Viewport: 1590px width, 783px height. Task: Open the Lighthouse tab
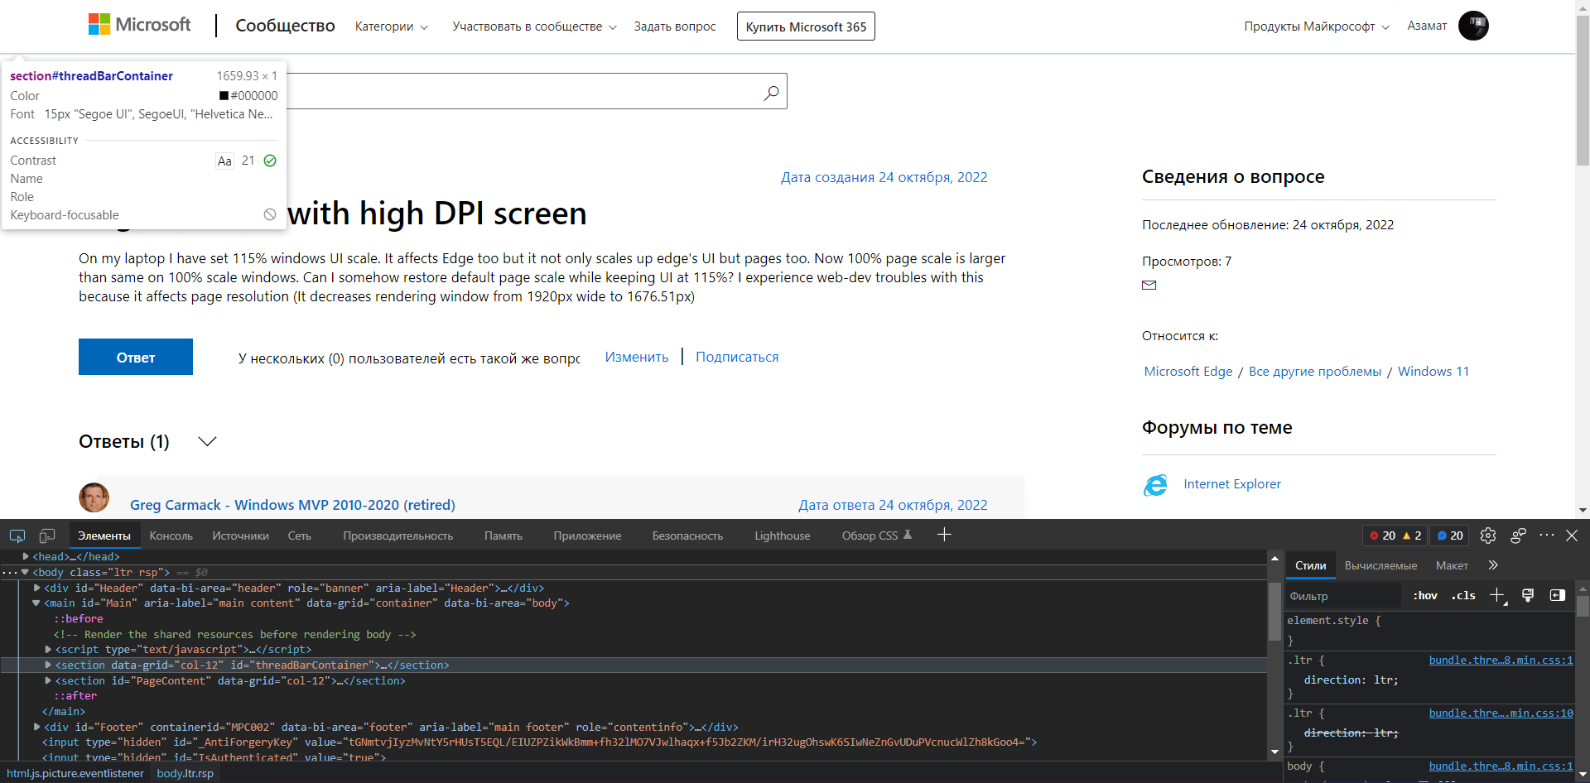tap(783, 536)
